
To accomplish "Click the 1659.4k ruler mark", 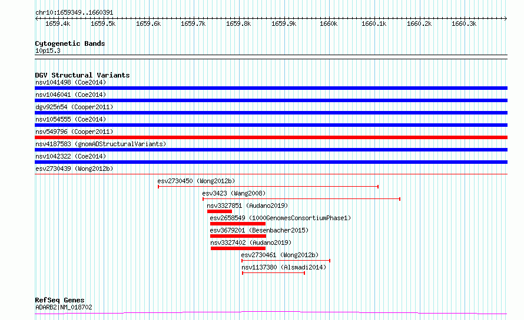I will 58,23.
